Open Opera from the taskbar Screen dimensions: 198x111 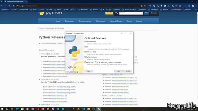tap(38, 109)
